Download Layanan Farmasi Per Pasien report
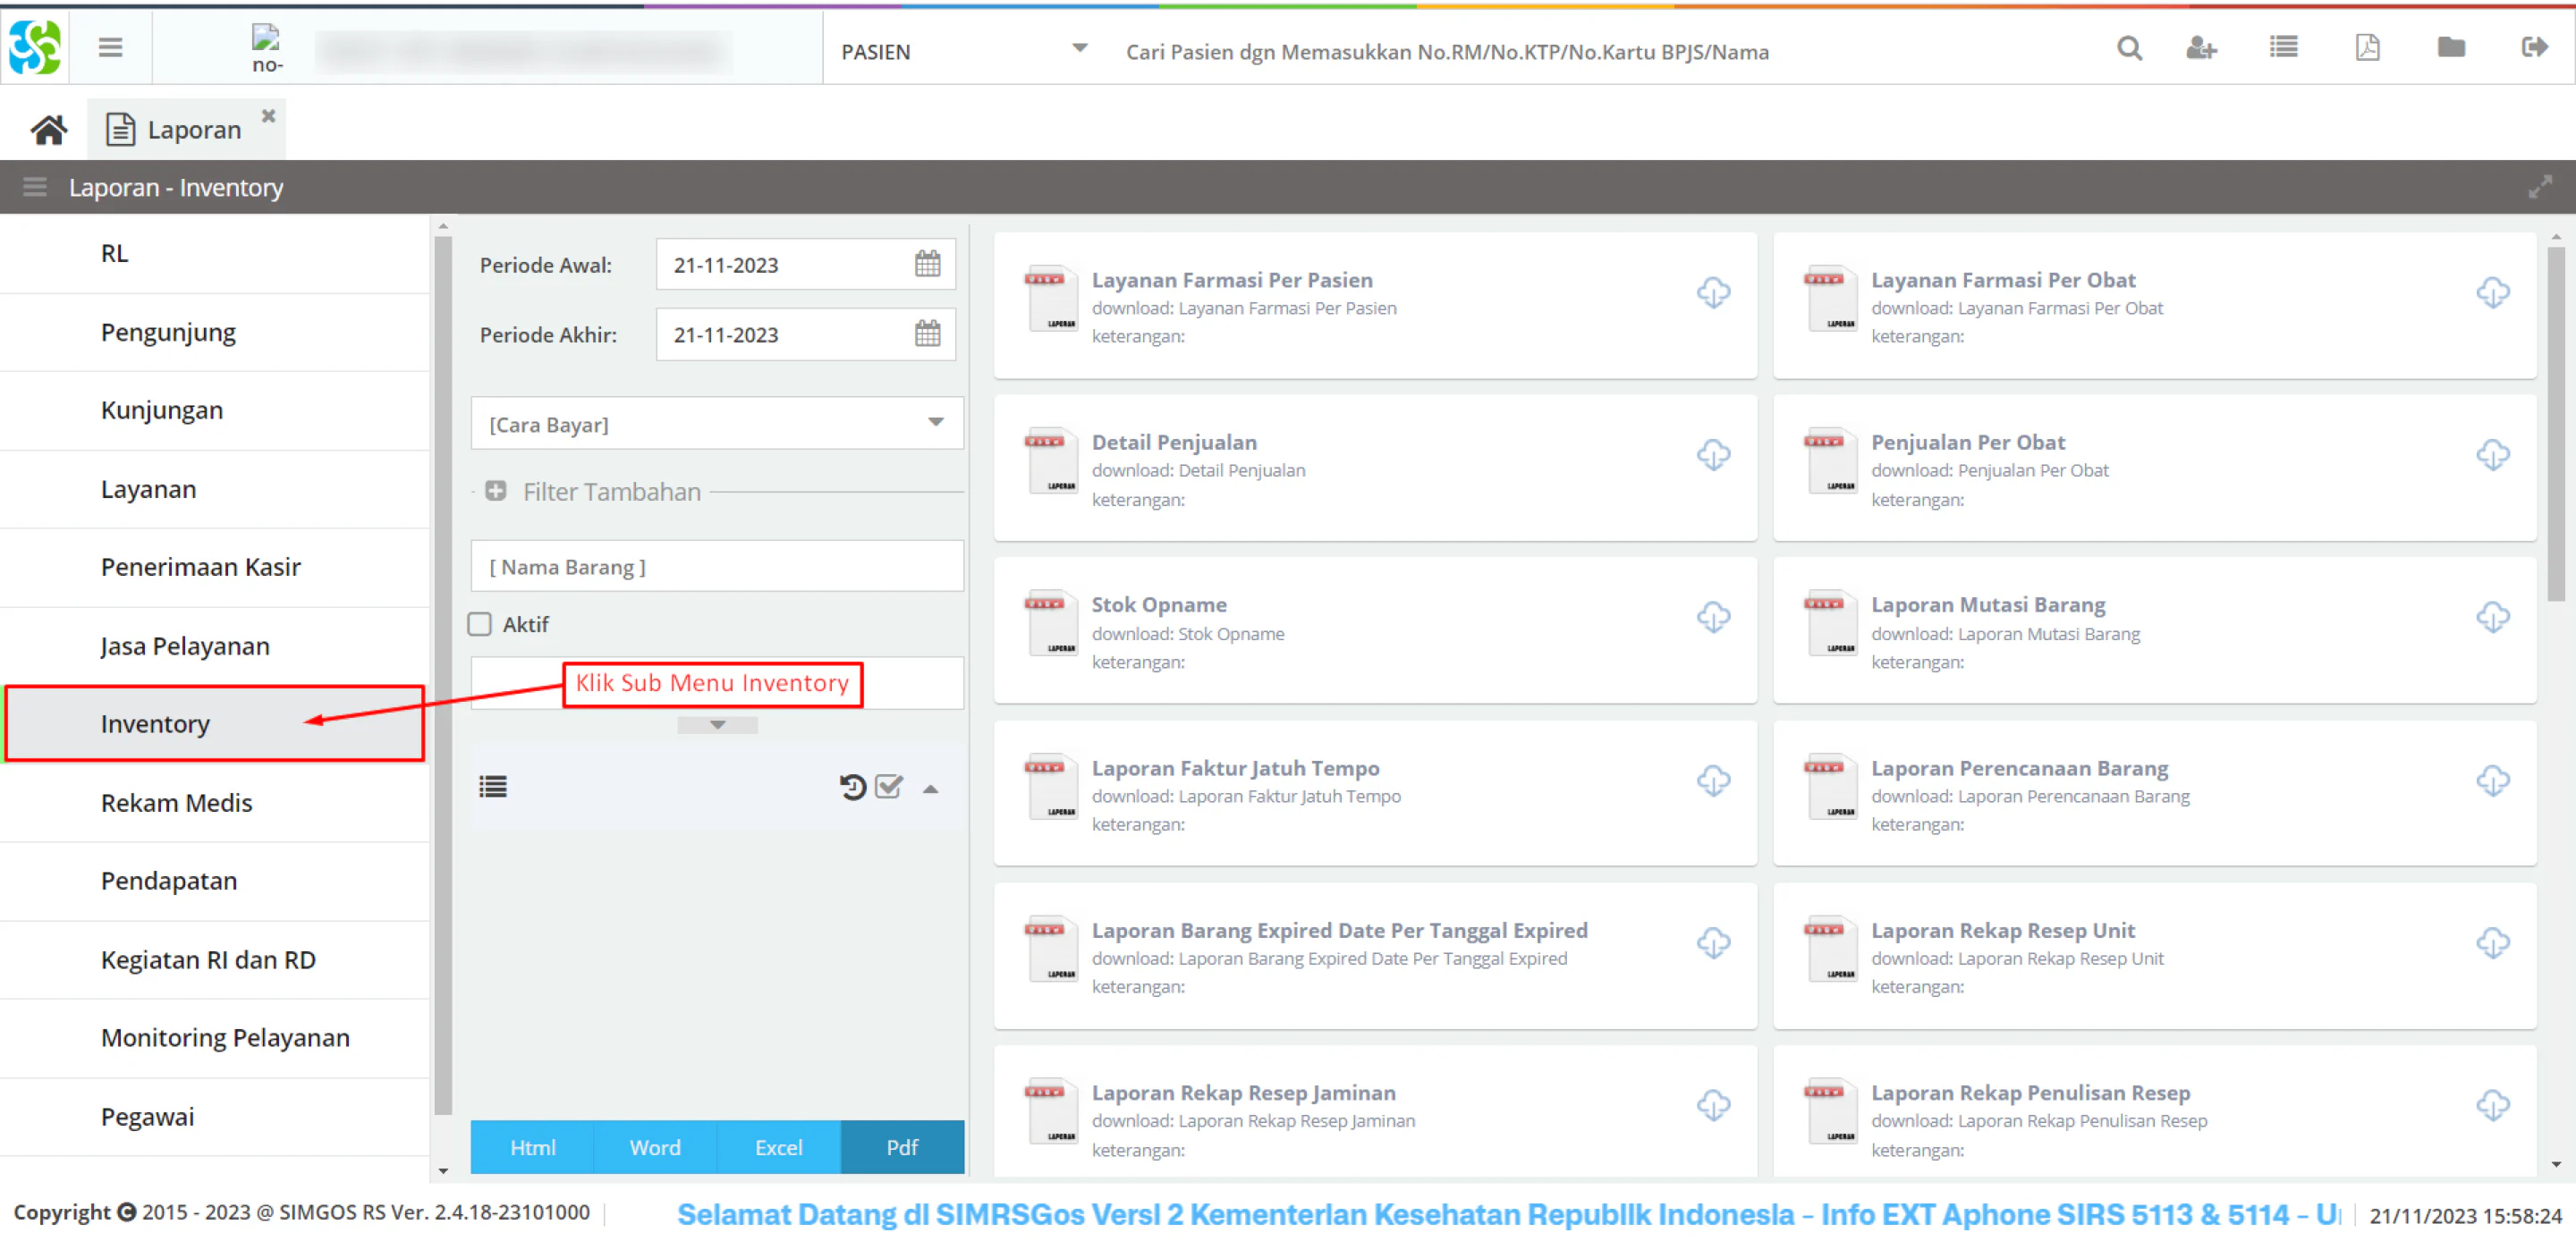Screen dimensions: 2576x1241 tap(1713, 293)
